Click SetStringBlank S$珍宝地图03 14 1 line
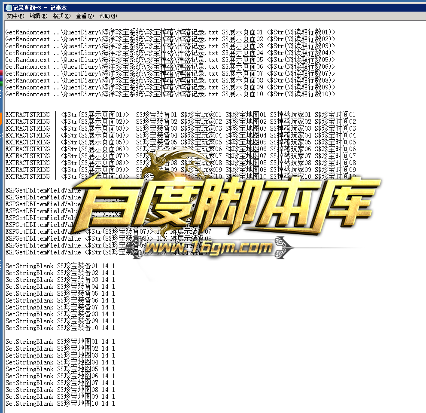426x413 pixels. click(60, 355)
